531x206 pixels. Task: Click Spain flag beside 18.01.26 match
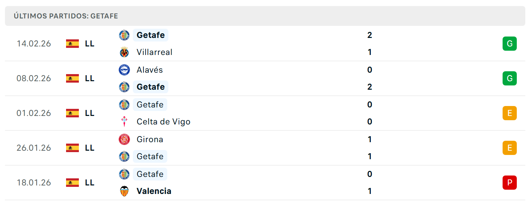coord(72,183)
